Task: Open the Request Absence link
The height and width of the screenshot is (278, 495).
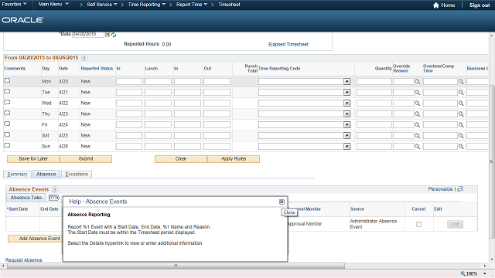Action: 24,260
